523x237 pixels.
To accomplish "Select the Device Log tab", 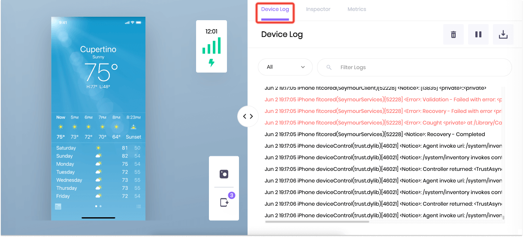I will point(275,9).
